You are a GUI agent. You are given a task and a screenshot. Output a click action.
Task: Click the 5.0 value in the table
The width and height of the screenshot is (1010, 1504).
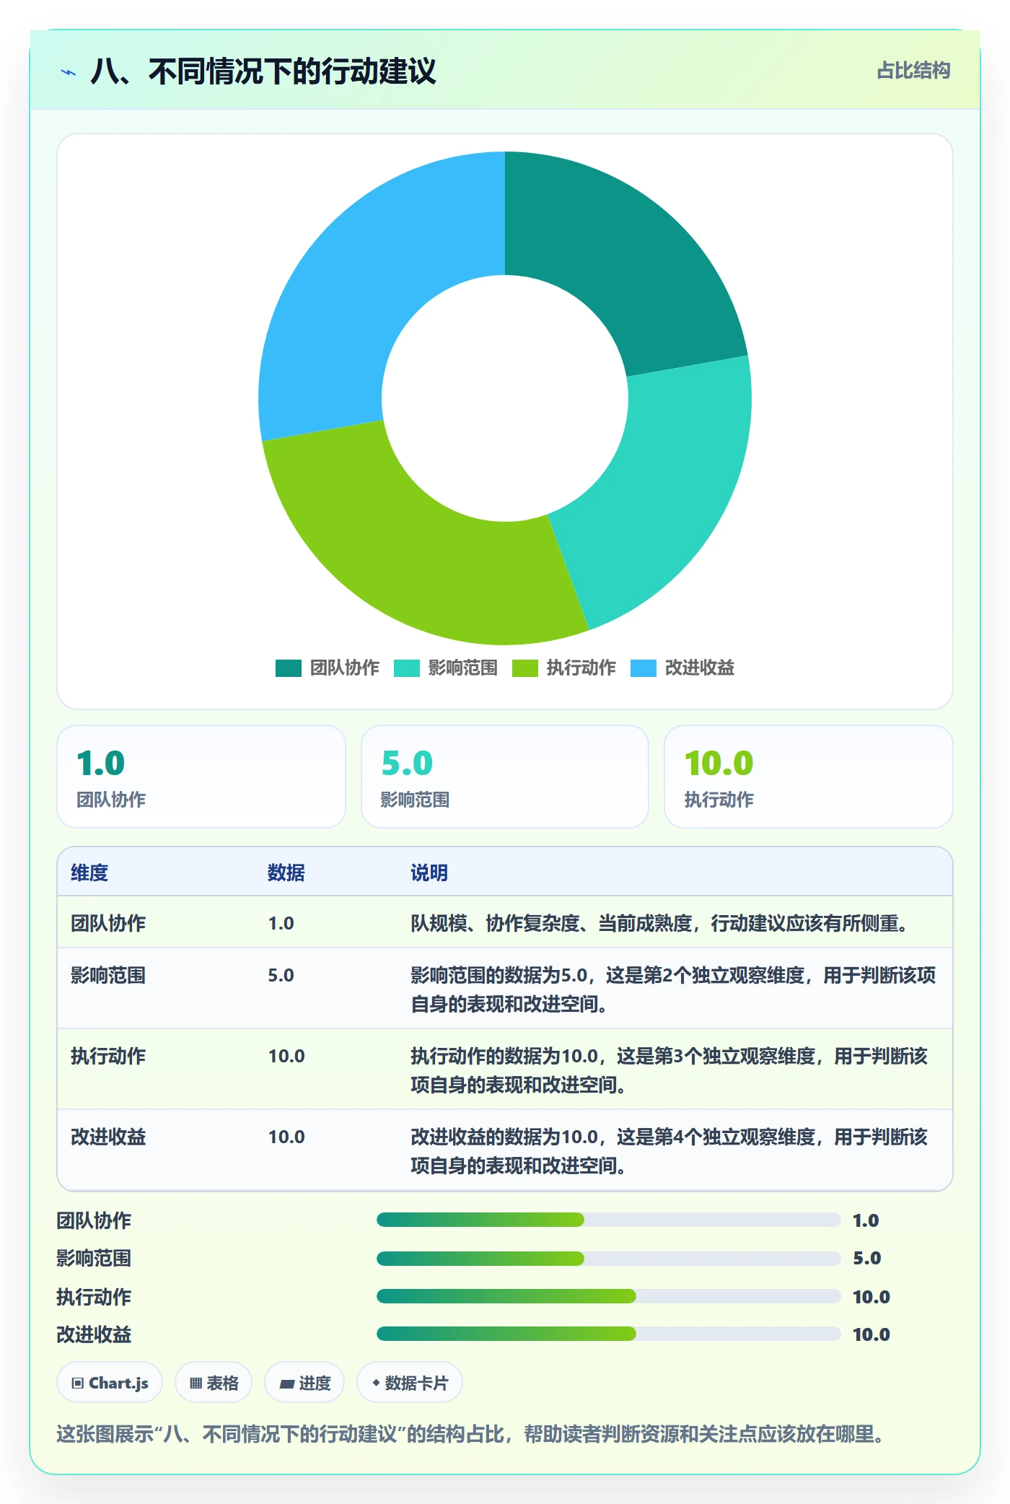coord(281,975)
